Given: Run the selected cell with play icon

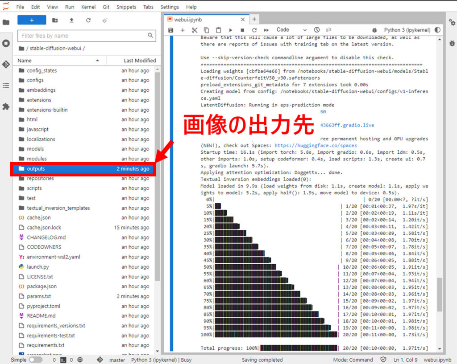Looking at the screenshot, I should (x=231, y=30).
